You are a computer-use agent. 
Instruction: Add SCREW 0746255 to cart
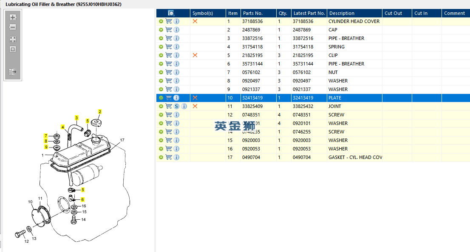169,132
